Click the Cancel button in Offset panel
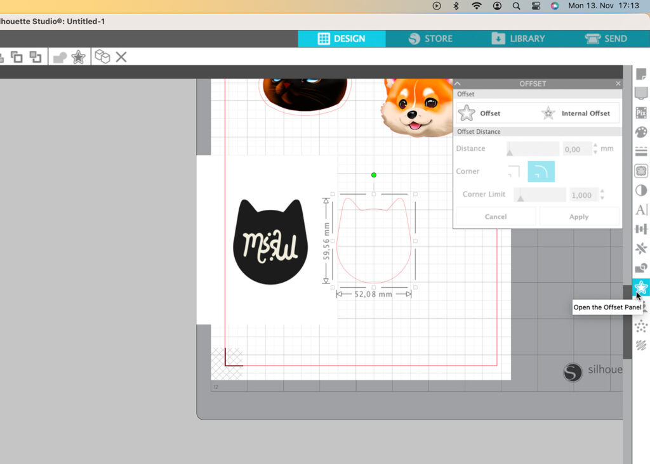Viewport: 650px width, 464px height. click(x=495, y=217)
